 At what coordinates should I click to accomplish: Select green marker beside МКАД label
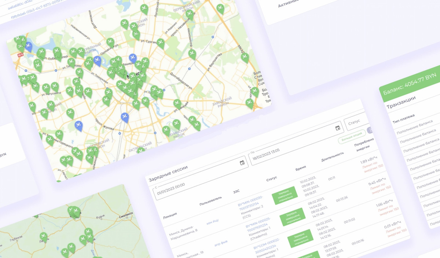[245, 58]
